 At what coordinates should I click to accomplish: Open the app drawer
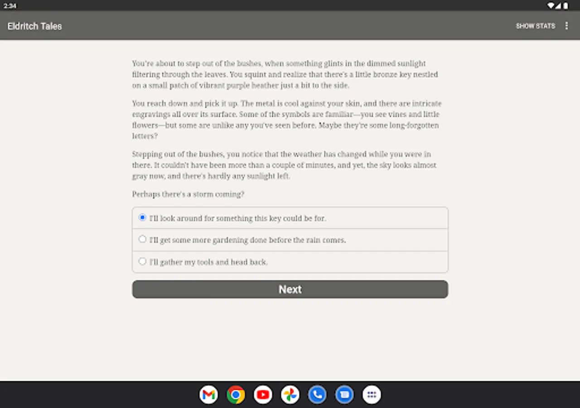tap(372, 394)
